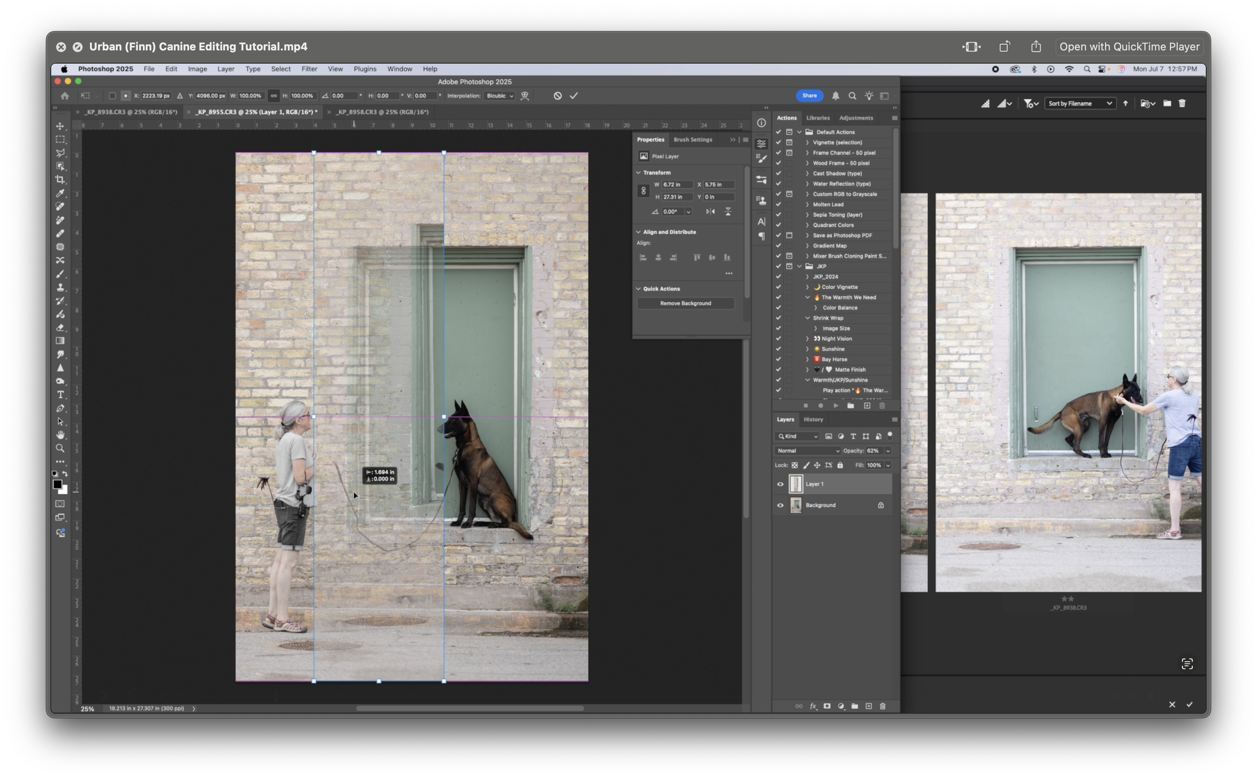Switch to the History tab
Viewport: 1257px width, 779px height.
click(x=813, y=419)
